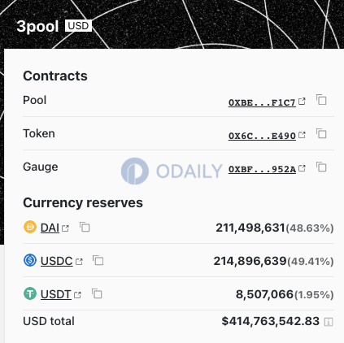The image size is (344, 343).
Task: Copy the USDC token address
Action: click(x=98, y=260)
